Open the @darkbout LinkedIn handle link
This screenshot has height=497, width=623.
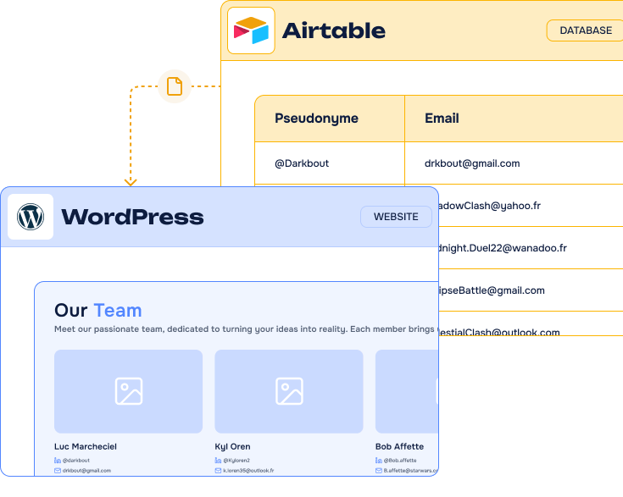click(76, 461)
